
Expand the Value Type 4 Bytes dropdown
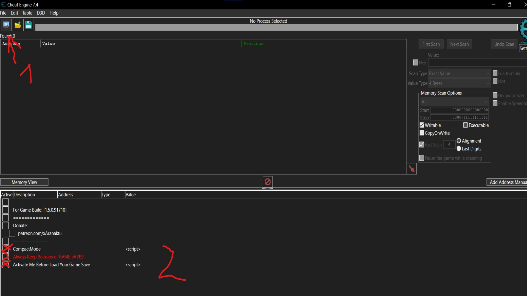(x=459, y=83)
